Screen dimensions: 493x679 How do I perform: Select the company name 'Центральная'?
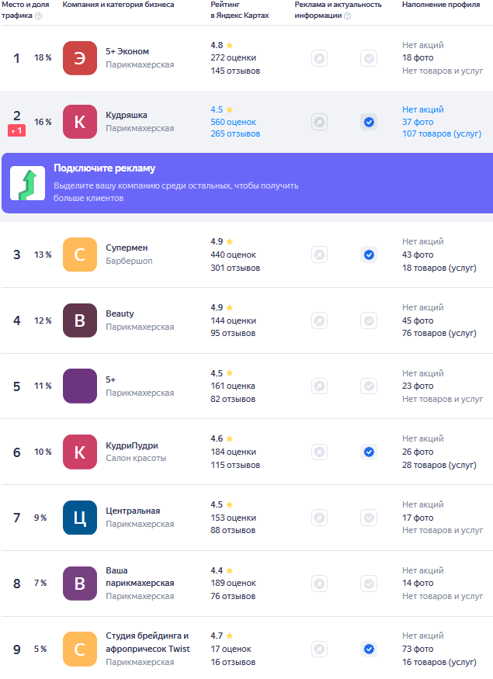(133, 511)
